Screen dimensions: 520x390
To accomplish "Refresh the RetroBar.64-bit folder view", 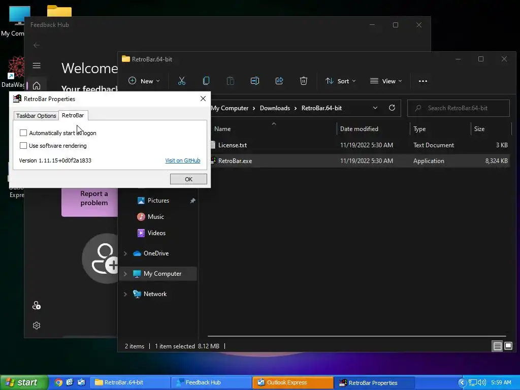I will 392,108.
